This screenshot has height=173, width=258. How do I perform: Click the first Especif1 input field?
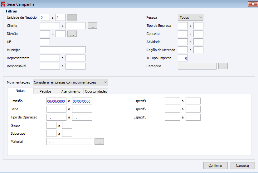173,101
